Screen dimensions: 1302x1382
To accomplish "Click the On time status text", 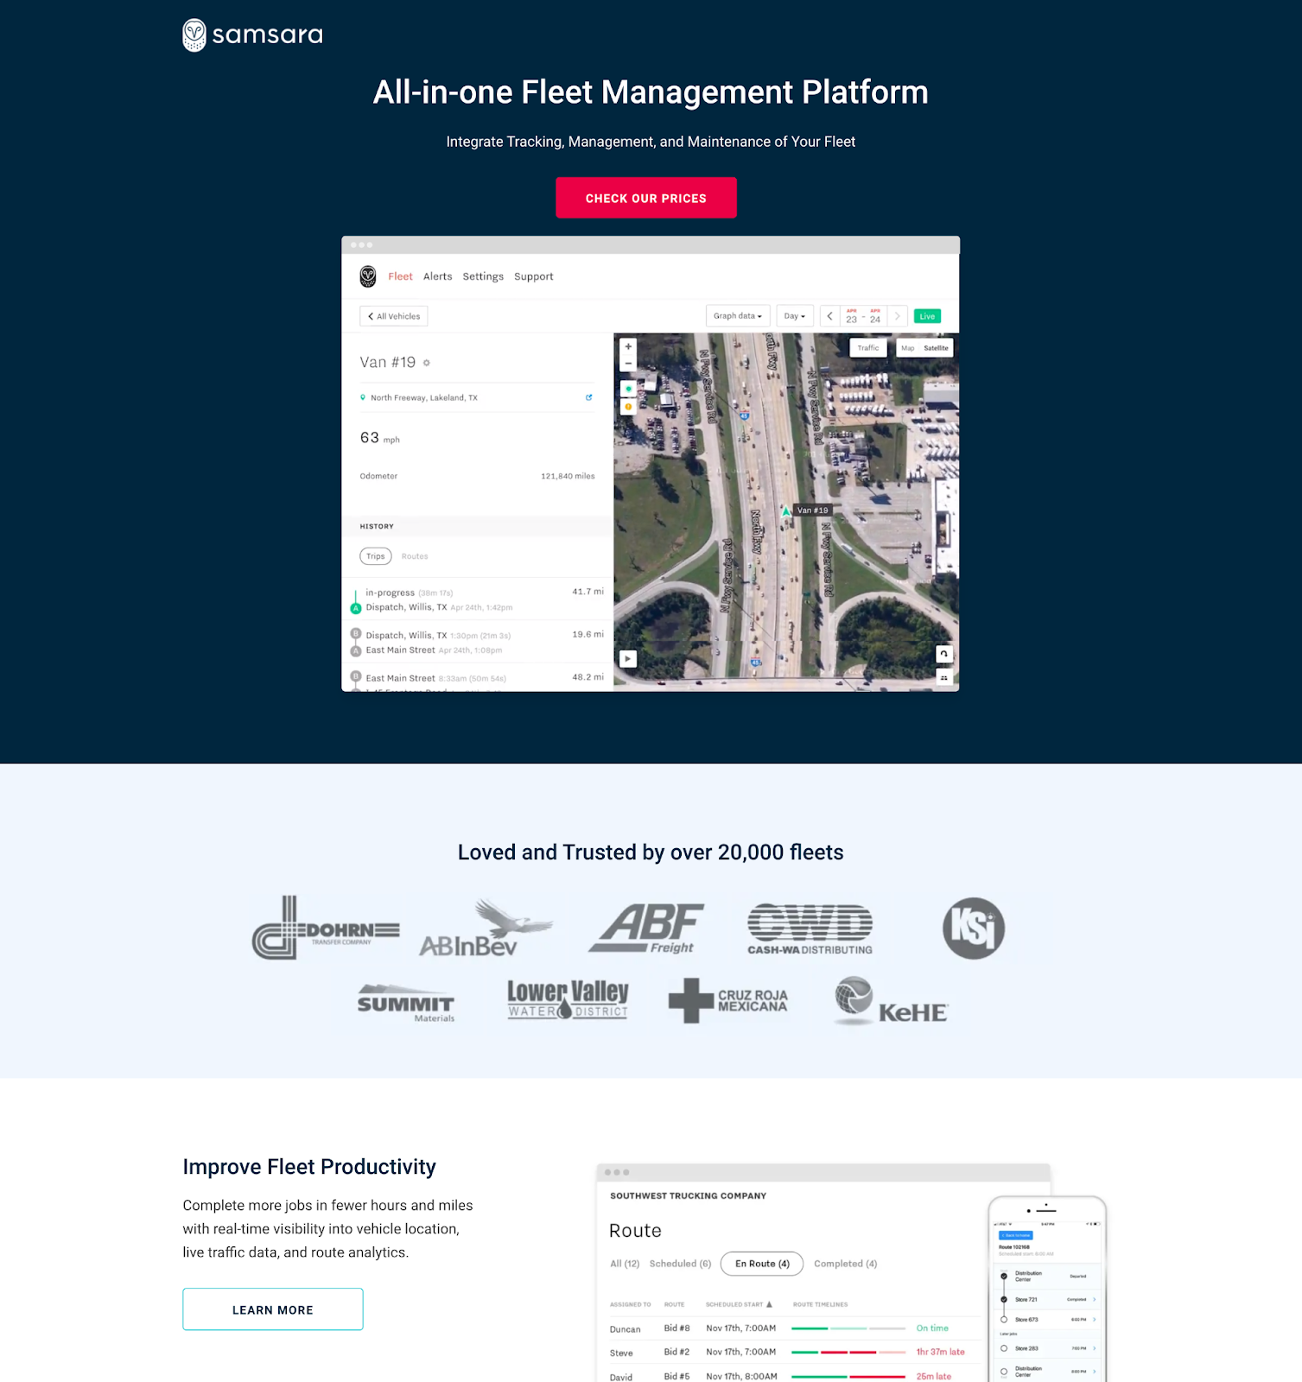I will pyautogui.click(x=932, y=1328).
